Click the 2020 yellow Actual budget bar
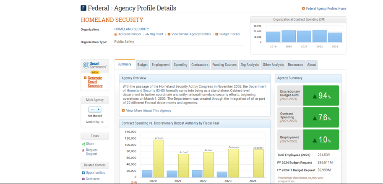 pyautogui.click(x=159, y=158)
